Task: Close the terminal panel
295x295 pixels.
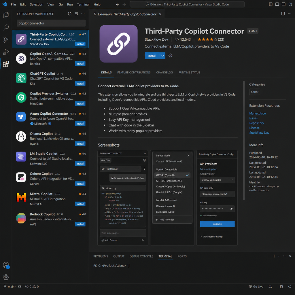Action: click(290, 256)
